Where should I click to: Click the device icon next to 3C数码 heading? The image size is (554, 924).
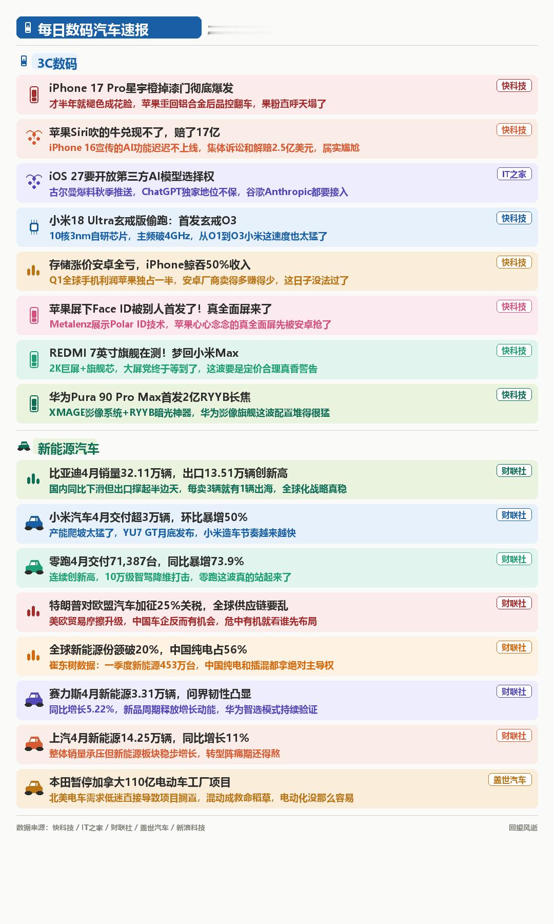[24, 61]
